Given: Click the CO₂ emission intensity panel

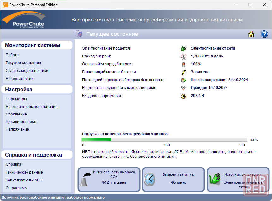Looking at the screenshot, I should coord(109,179).
